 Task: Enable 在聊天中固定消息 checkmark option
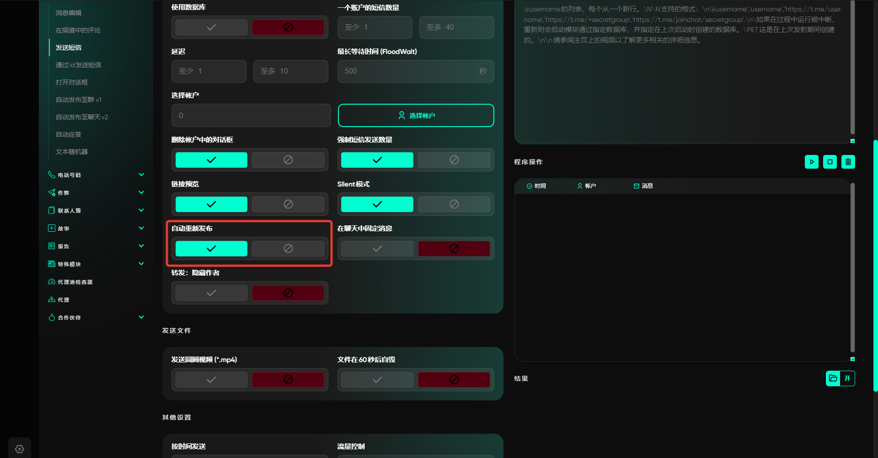click(x=377, y=249)
